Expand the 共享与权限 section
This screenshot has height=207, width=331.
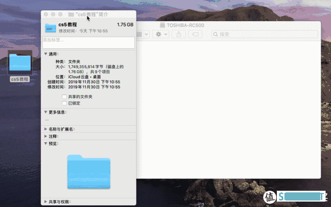[46, 202]
